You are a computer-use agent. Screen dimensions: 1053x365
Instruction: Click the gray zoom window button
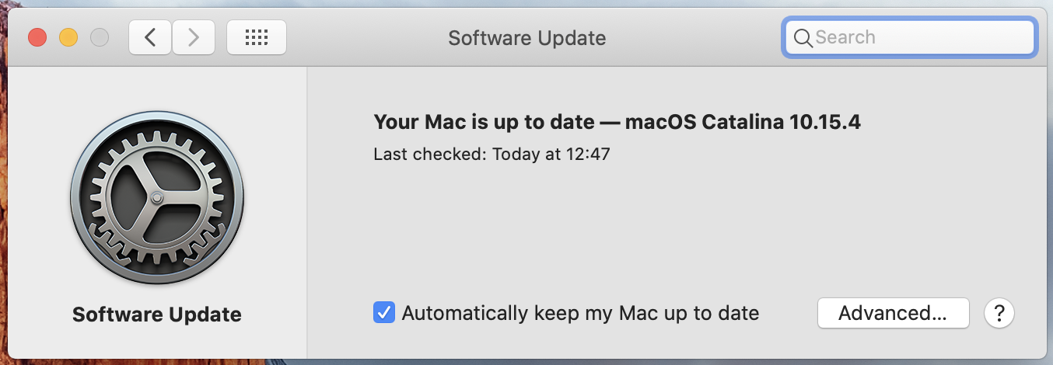tap(100, 37)
